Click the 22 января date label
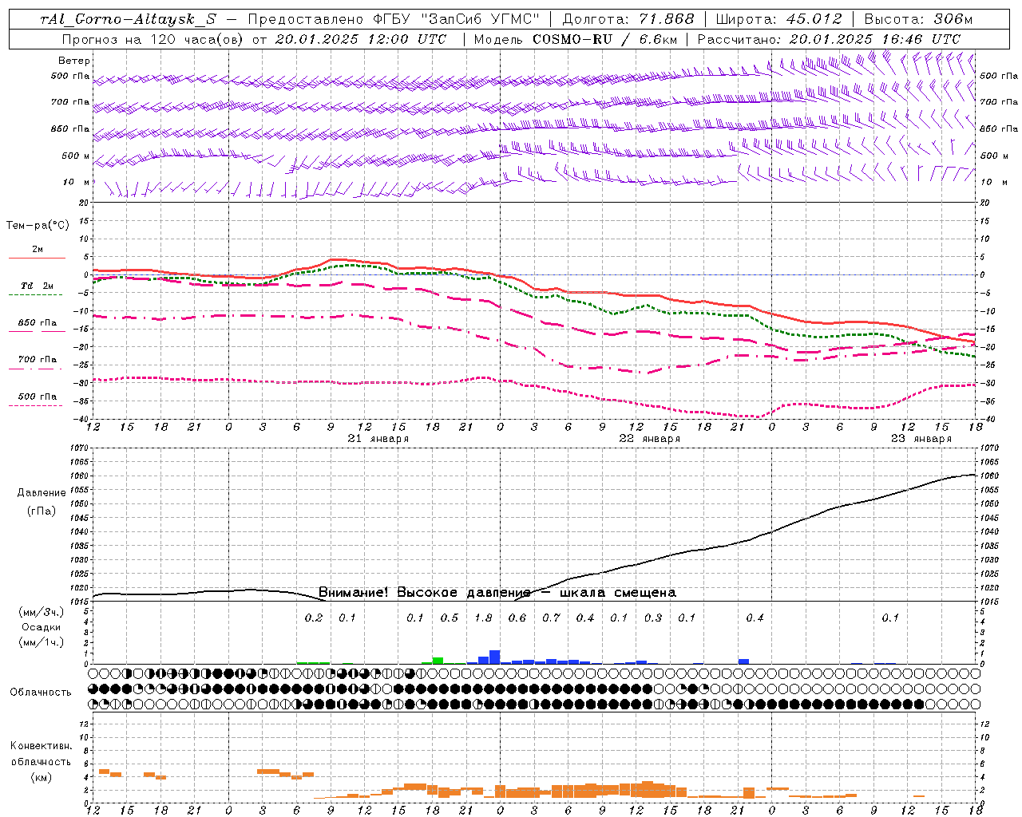Viewport: 1022px width, 817px height. (649, 439)
